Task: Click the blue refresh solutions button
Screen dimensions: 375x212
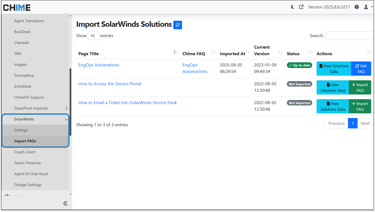Action: pyautogui.click(x=178, y=25)
